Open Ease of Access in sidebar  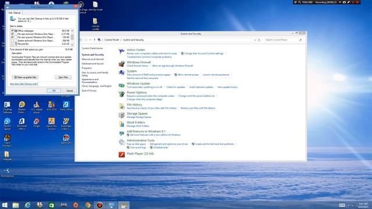[89, 91]
